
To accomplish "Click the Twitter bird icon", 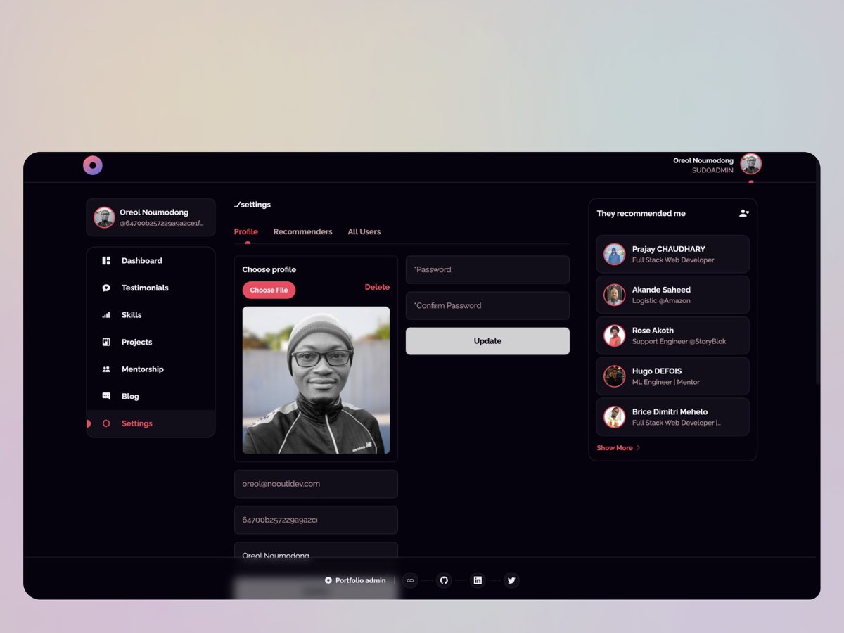I will [x=511, y=580].
